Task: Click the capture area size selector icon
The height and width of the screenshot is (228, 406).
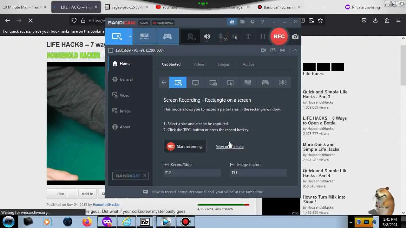Action: point(111,50)
